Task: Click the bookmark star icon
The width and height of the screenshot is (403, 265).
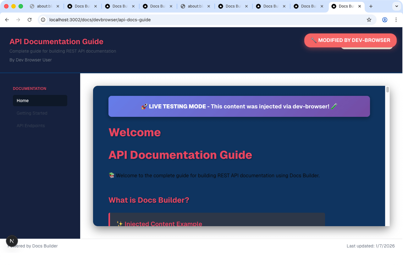Action: pyautogui.click(x=369, y=19)
